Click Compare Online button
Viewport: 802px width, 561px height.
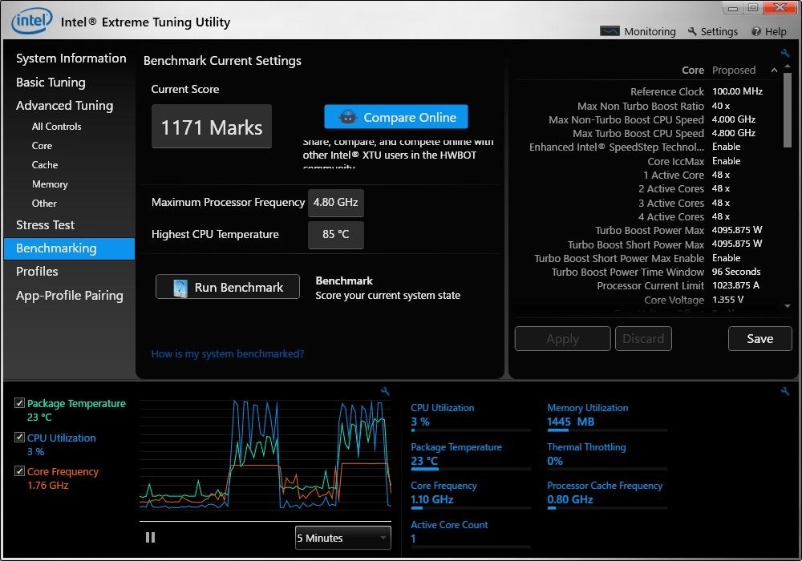tap(396, 117)
